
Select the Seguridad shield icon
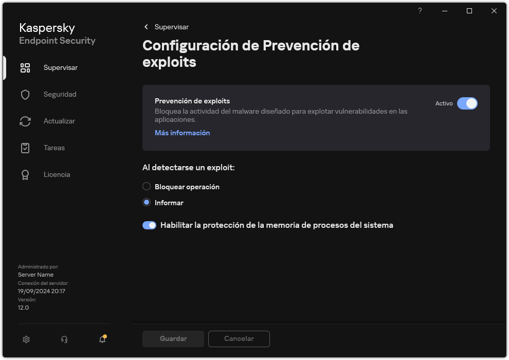(25, 94)
